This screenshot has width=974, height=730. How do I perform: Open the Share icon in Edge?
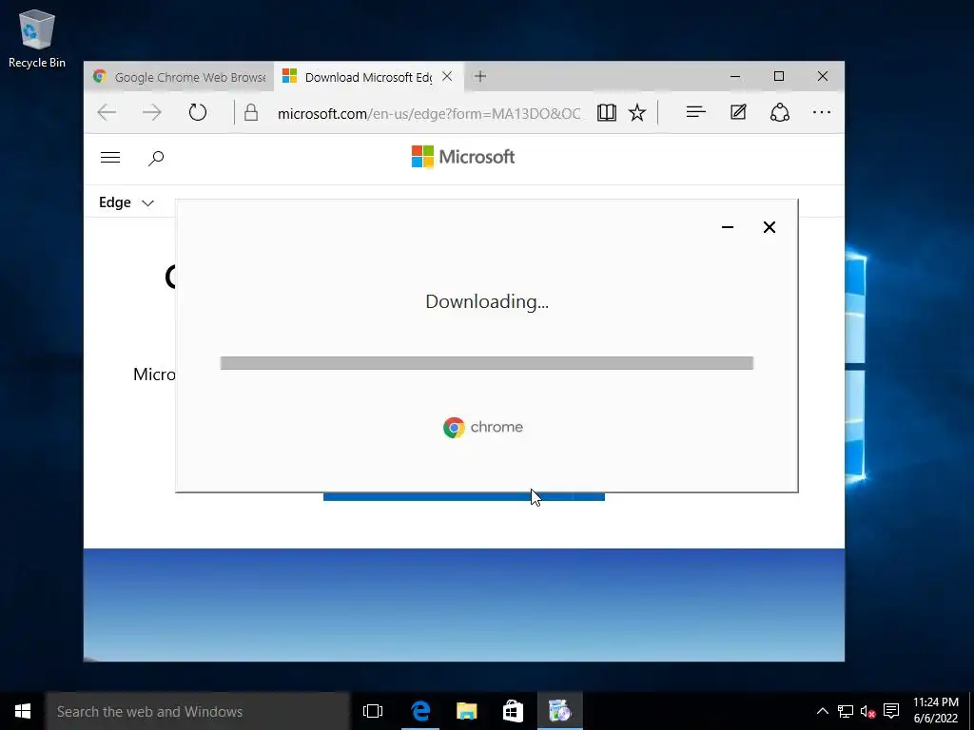pos(780,112)
